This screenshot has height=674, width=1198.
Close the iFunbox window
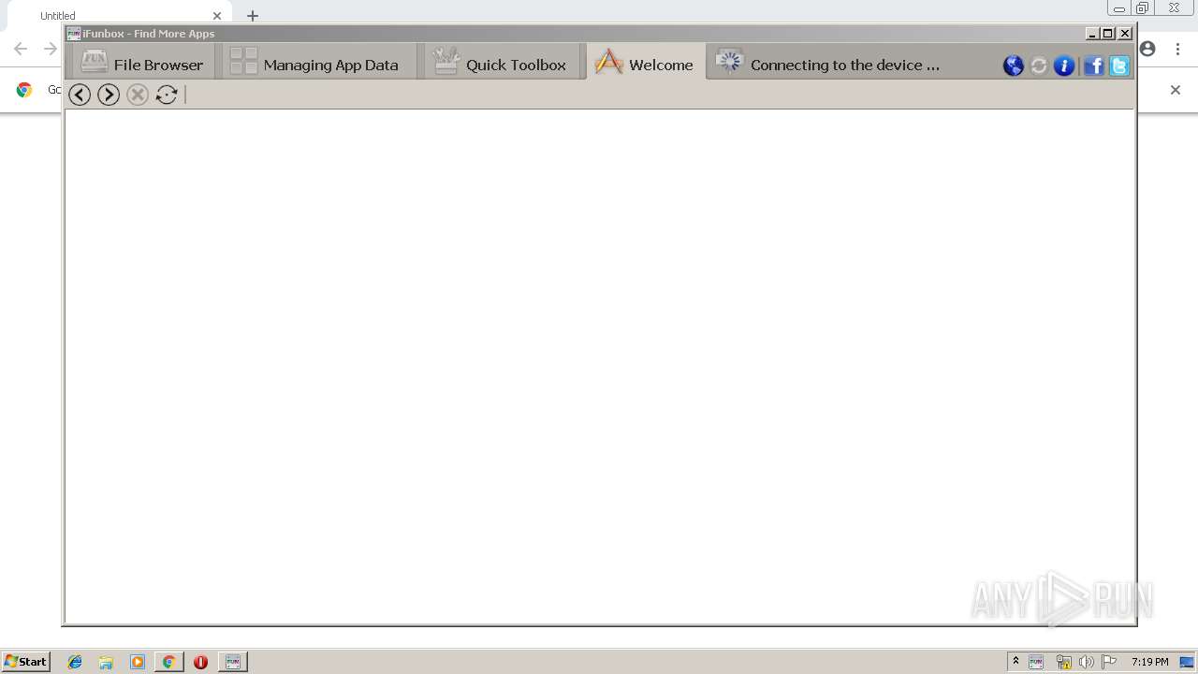pos(1125,34)
